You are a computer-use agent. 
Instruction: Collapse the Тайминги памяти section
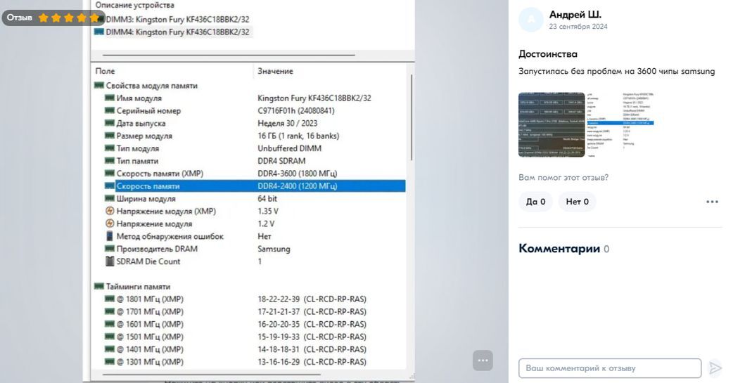(x=99, y=287)
